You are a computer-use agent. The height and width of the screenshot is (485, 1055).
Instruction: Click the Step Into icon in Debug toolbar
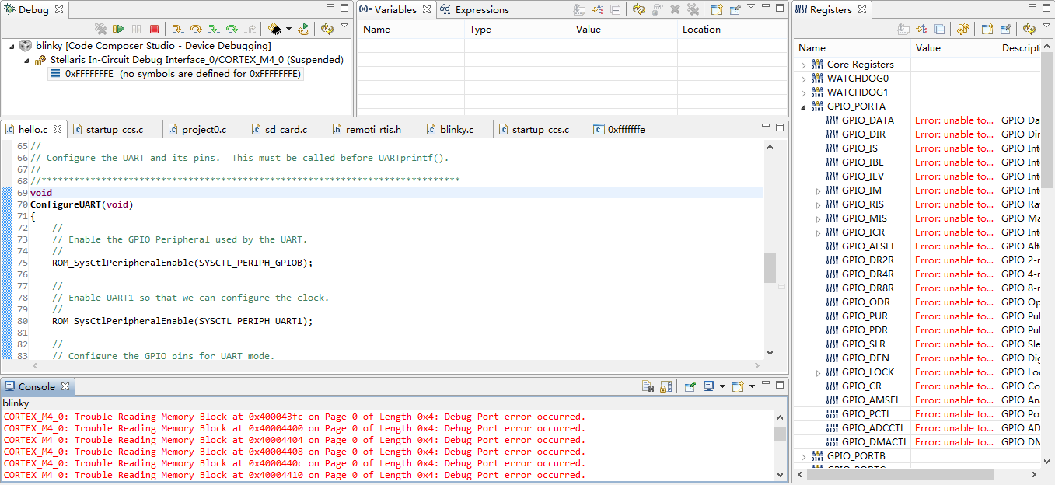tap(178, 30)
